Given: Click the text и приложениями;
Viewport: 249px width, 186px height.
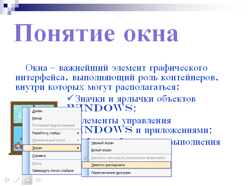Looking at the screenshot, I should coord(174,130).
